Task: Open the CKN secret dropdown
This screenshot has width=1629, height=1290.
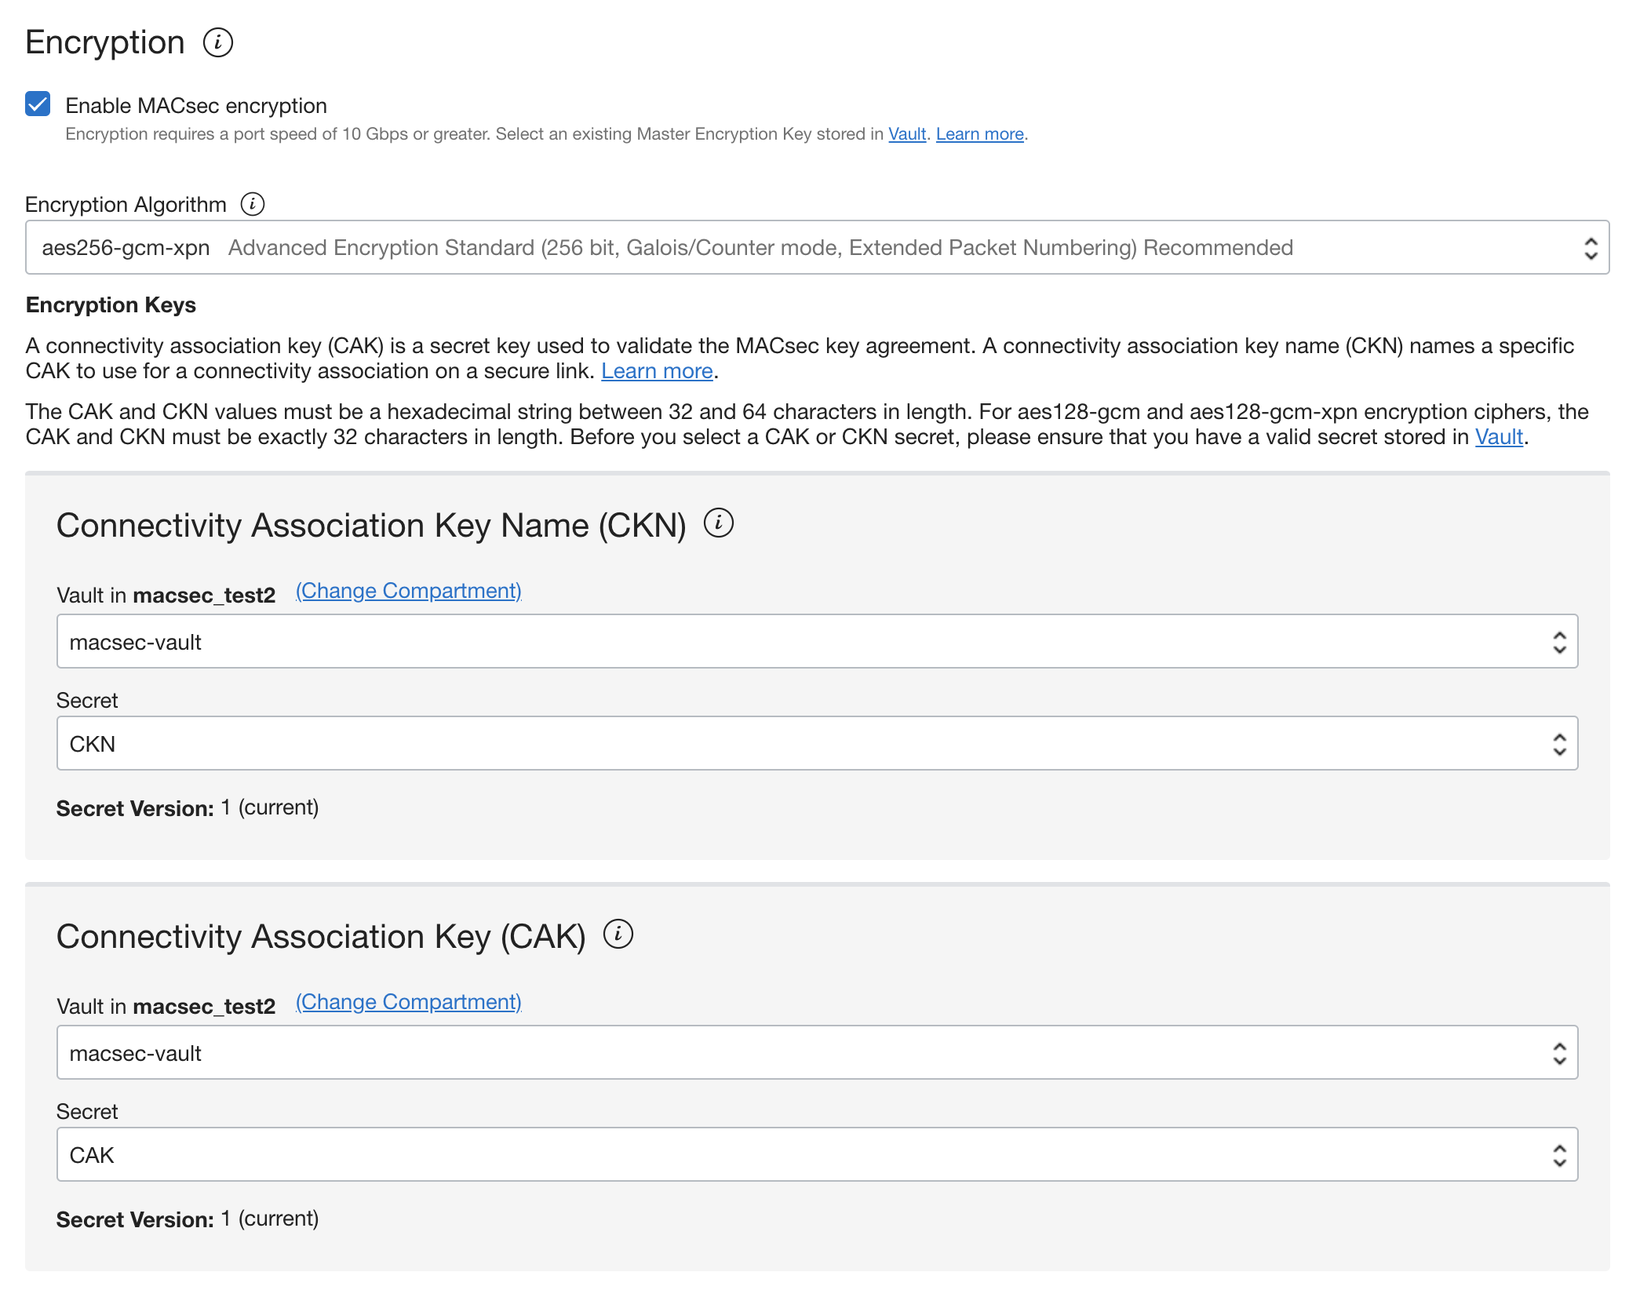Action: click(x=816, y=744)
